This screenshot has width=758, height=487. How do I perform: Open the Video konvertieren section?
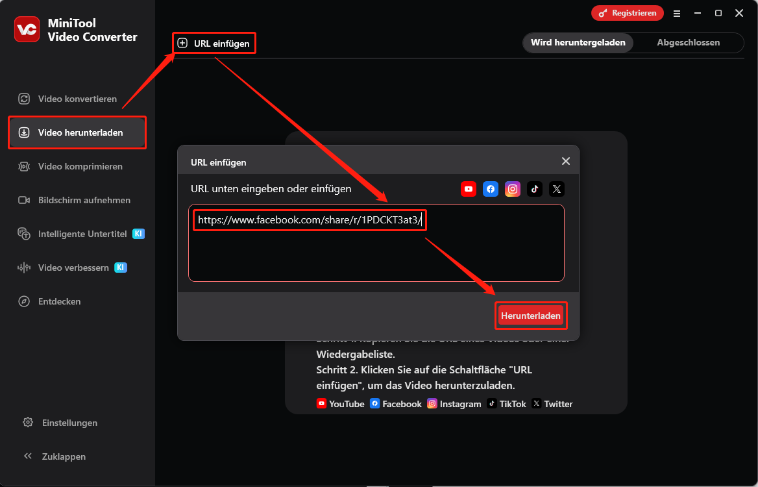(77, 99)
